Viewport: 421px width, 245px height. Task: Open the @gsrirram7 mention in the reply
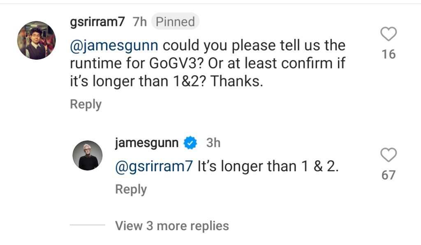tap(154, 166)
